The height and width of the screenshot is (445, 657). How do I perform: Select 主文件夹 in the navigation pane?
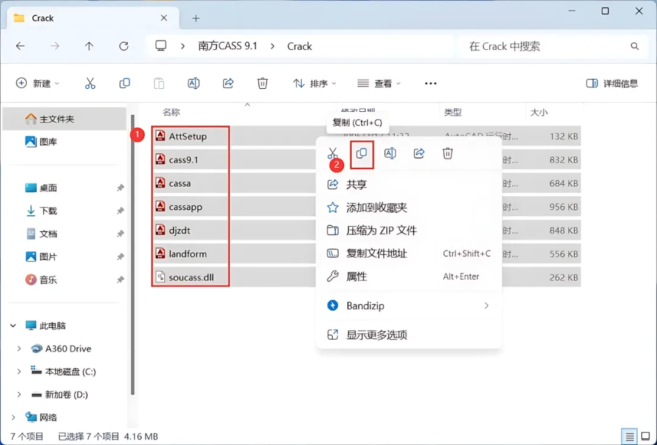[64, 119]
